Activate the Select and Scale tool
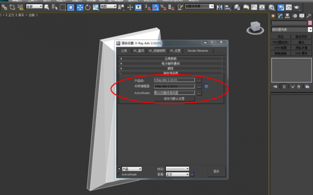 pyautogui.click(x=96, y=8)
